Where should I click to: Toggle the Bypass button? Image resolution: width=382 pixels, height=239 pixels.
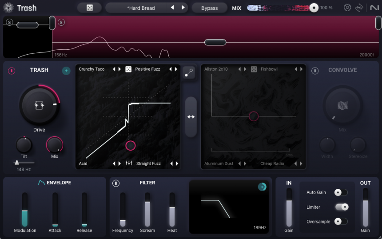coord(209,8)
